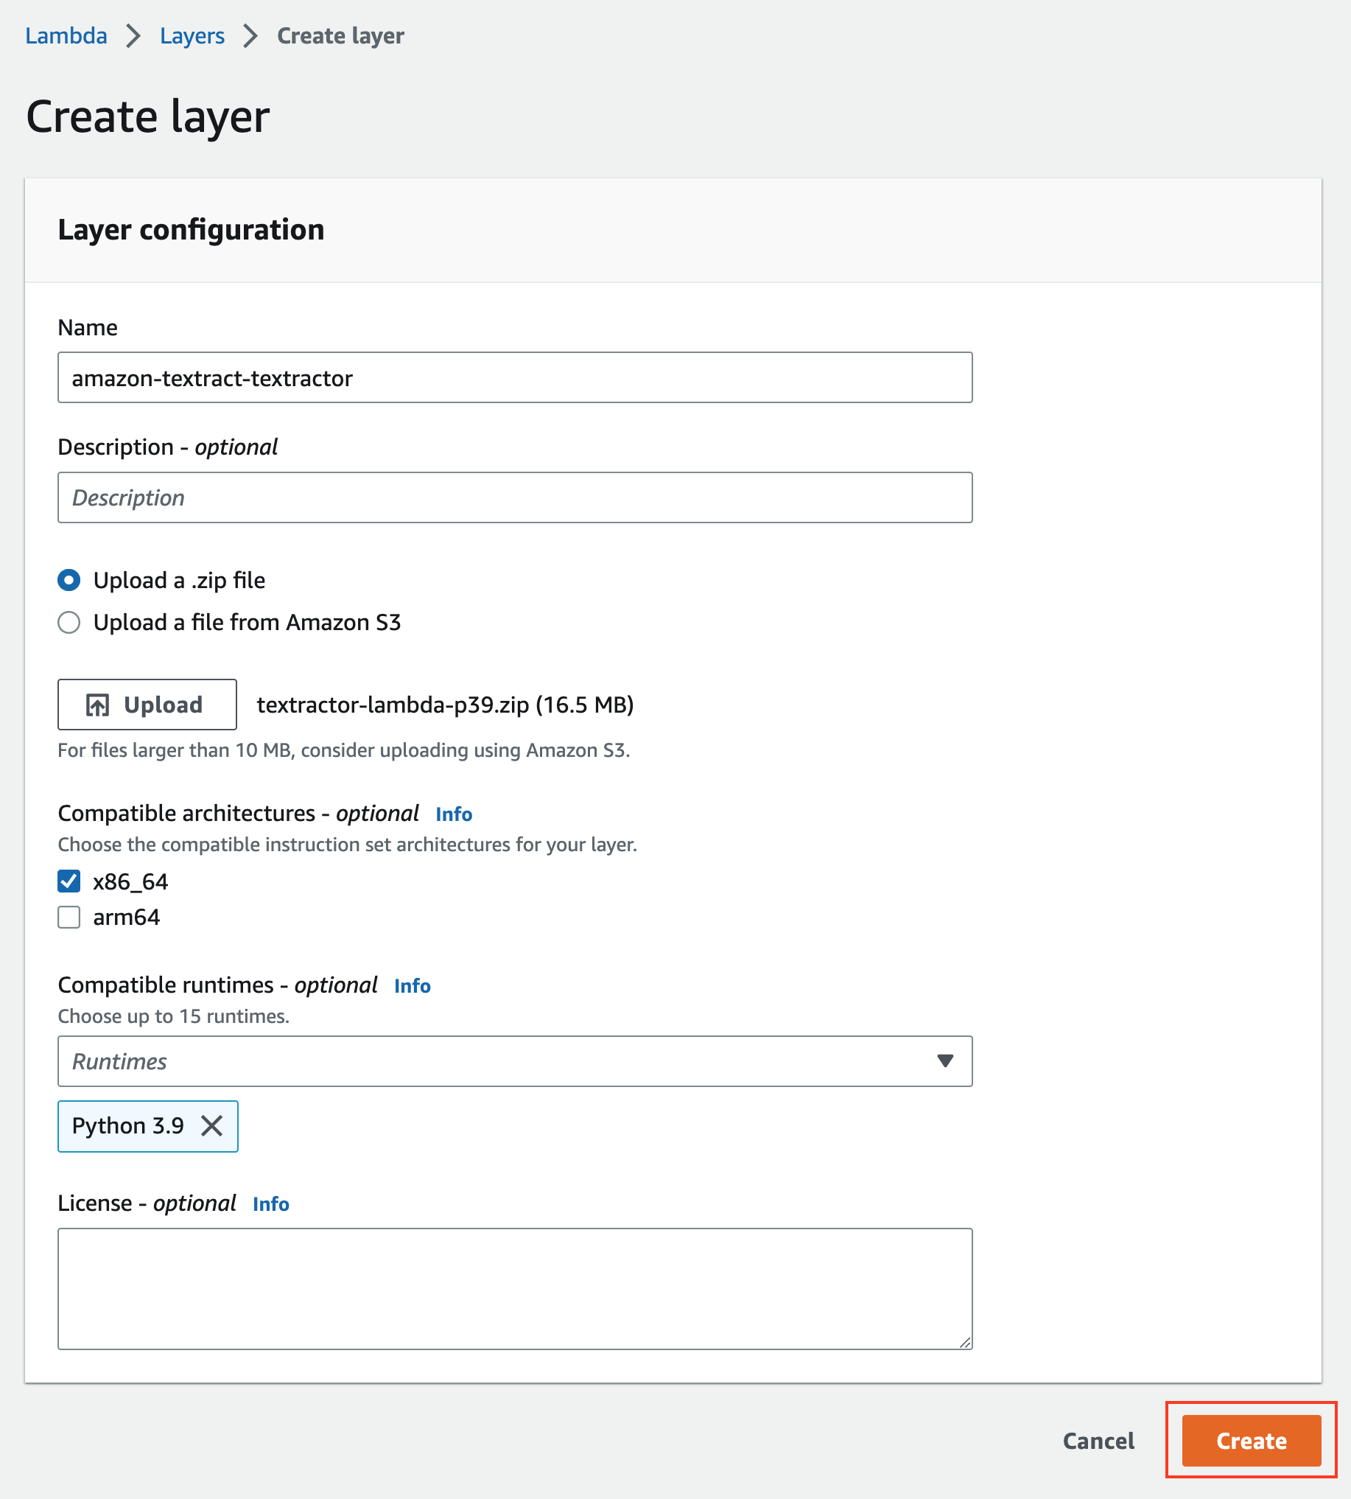
Task: Go to the Layers breadcrumb link
Action: [192, 35]
